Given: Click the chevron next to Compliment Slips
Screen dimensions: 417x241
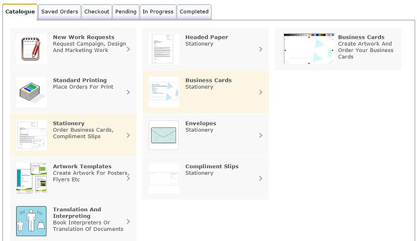Looking at the screenshot, I should [x=261, y=178].
